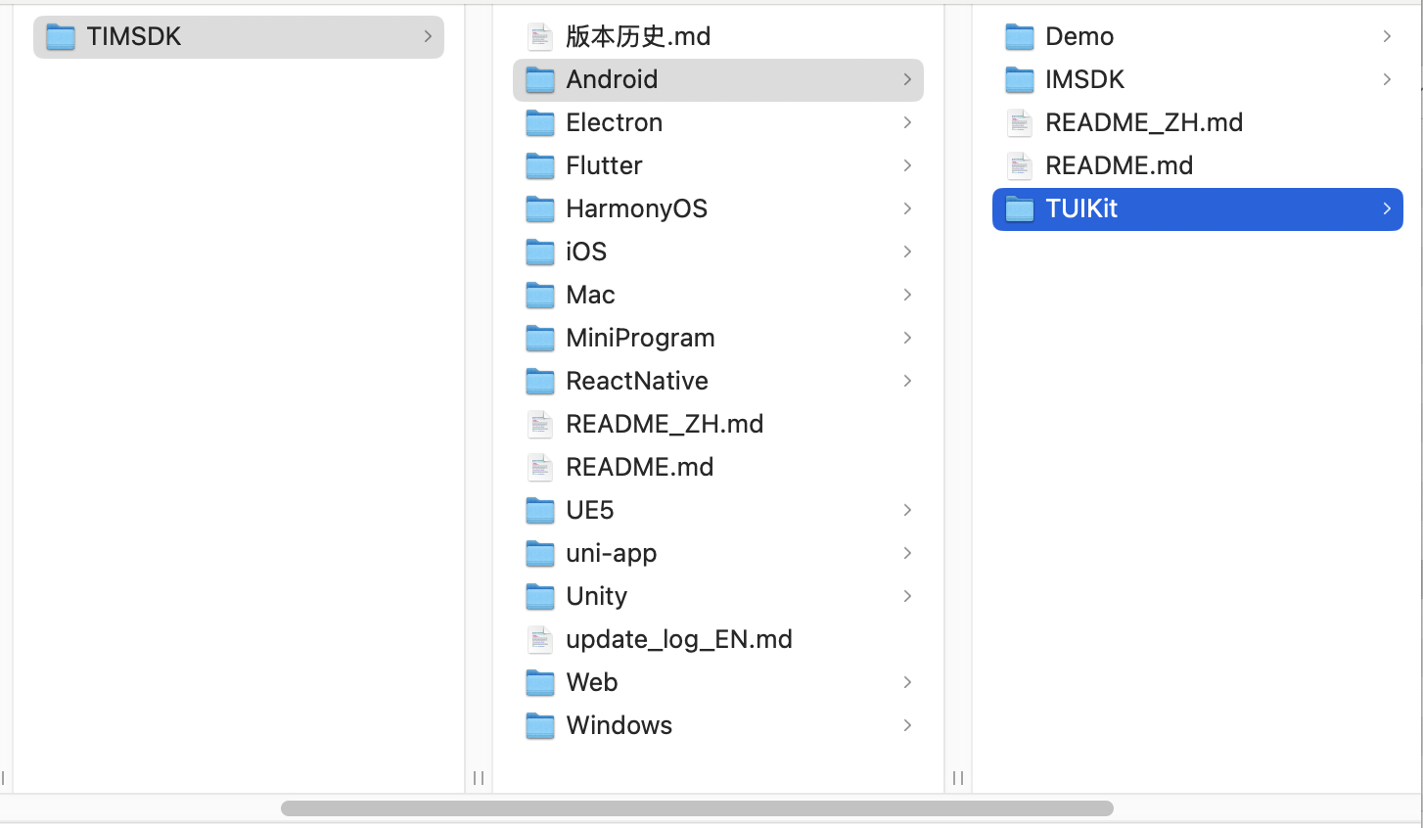
Task: Expand the Web folder chevron
Action: tap(907, 682)
